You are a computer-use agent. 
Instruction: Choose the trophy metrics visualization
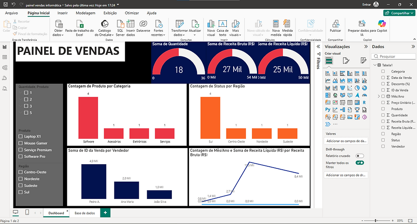[x=357, y=109]
